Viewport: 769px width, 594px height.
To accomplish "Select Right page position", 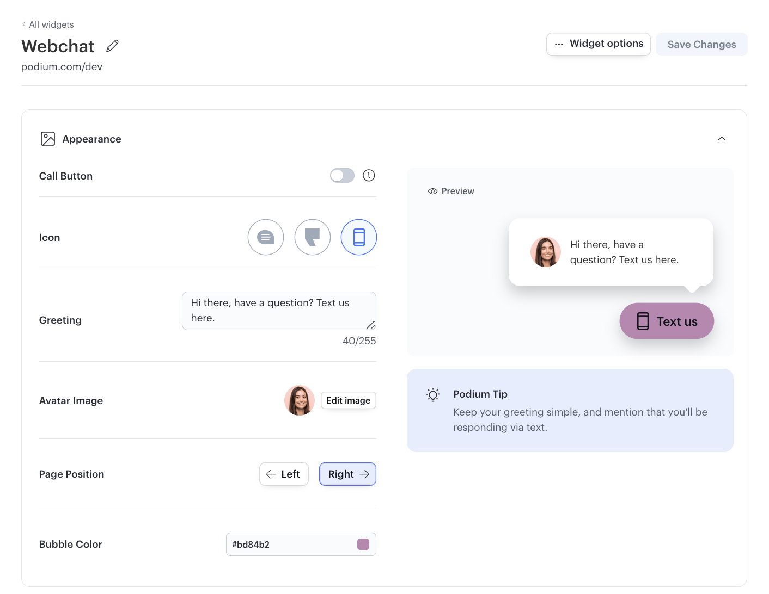I will click(347, 474).
